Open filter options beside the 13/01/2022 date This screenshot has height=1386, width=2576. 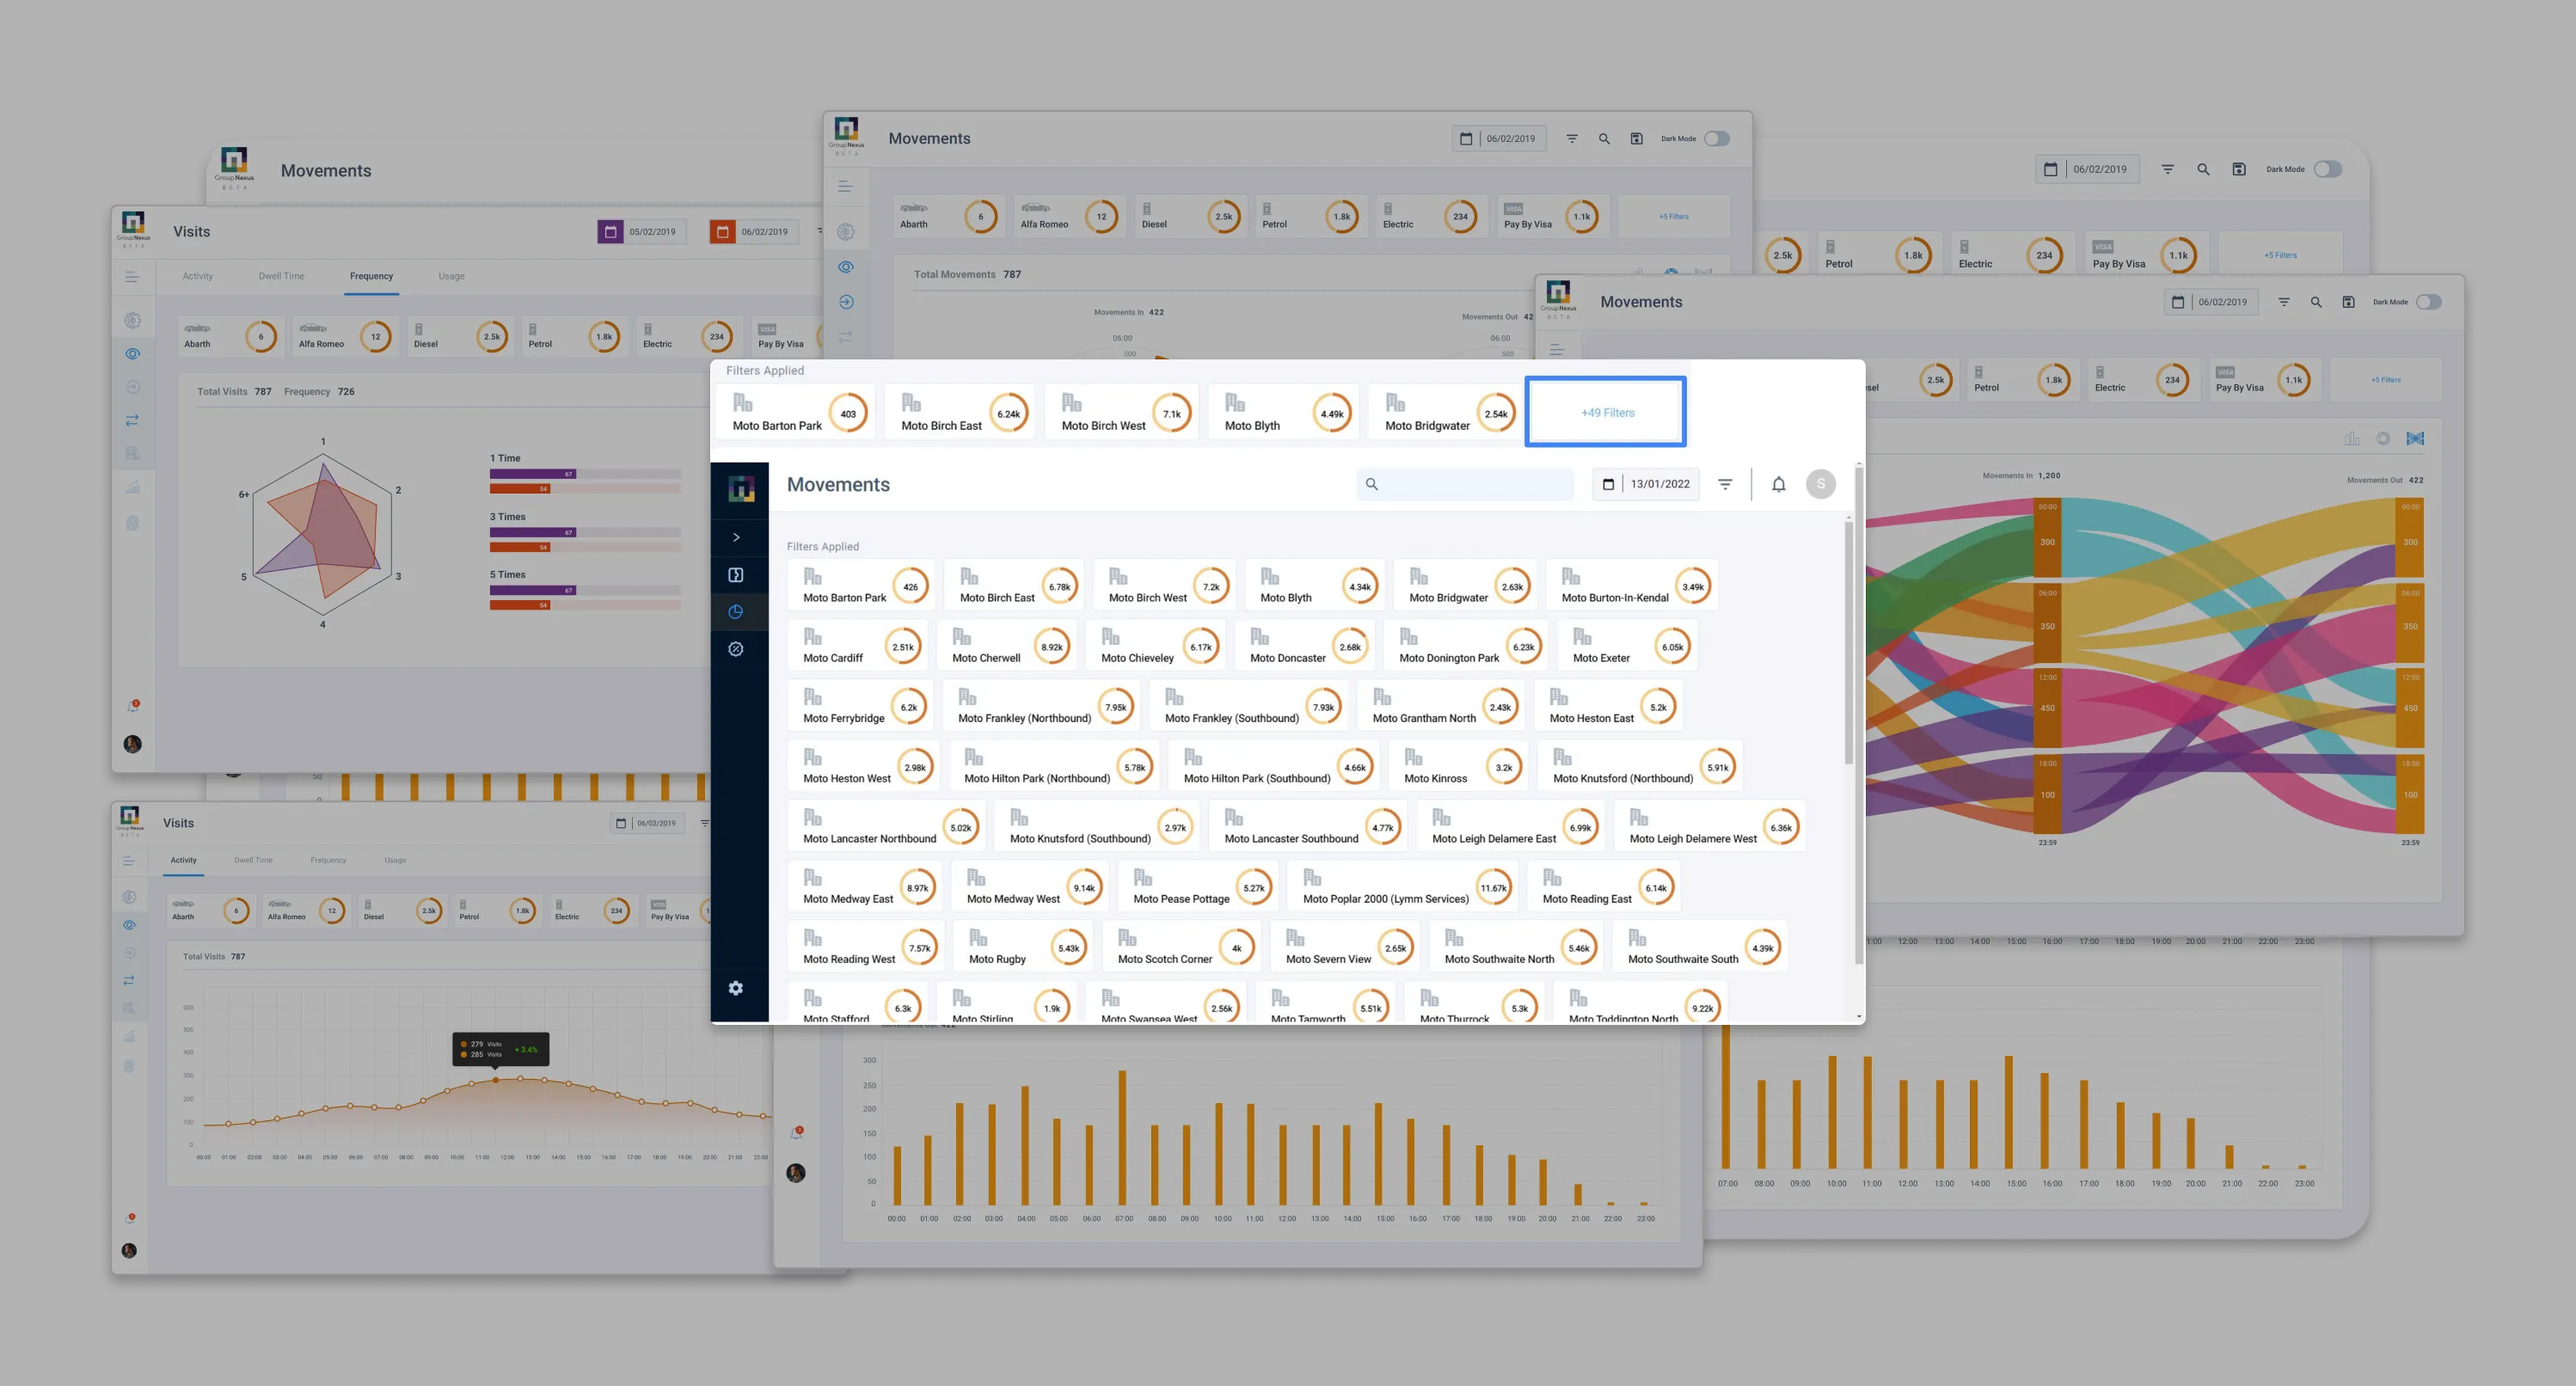tap(1725, 484)
